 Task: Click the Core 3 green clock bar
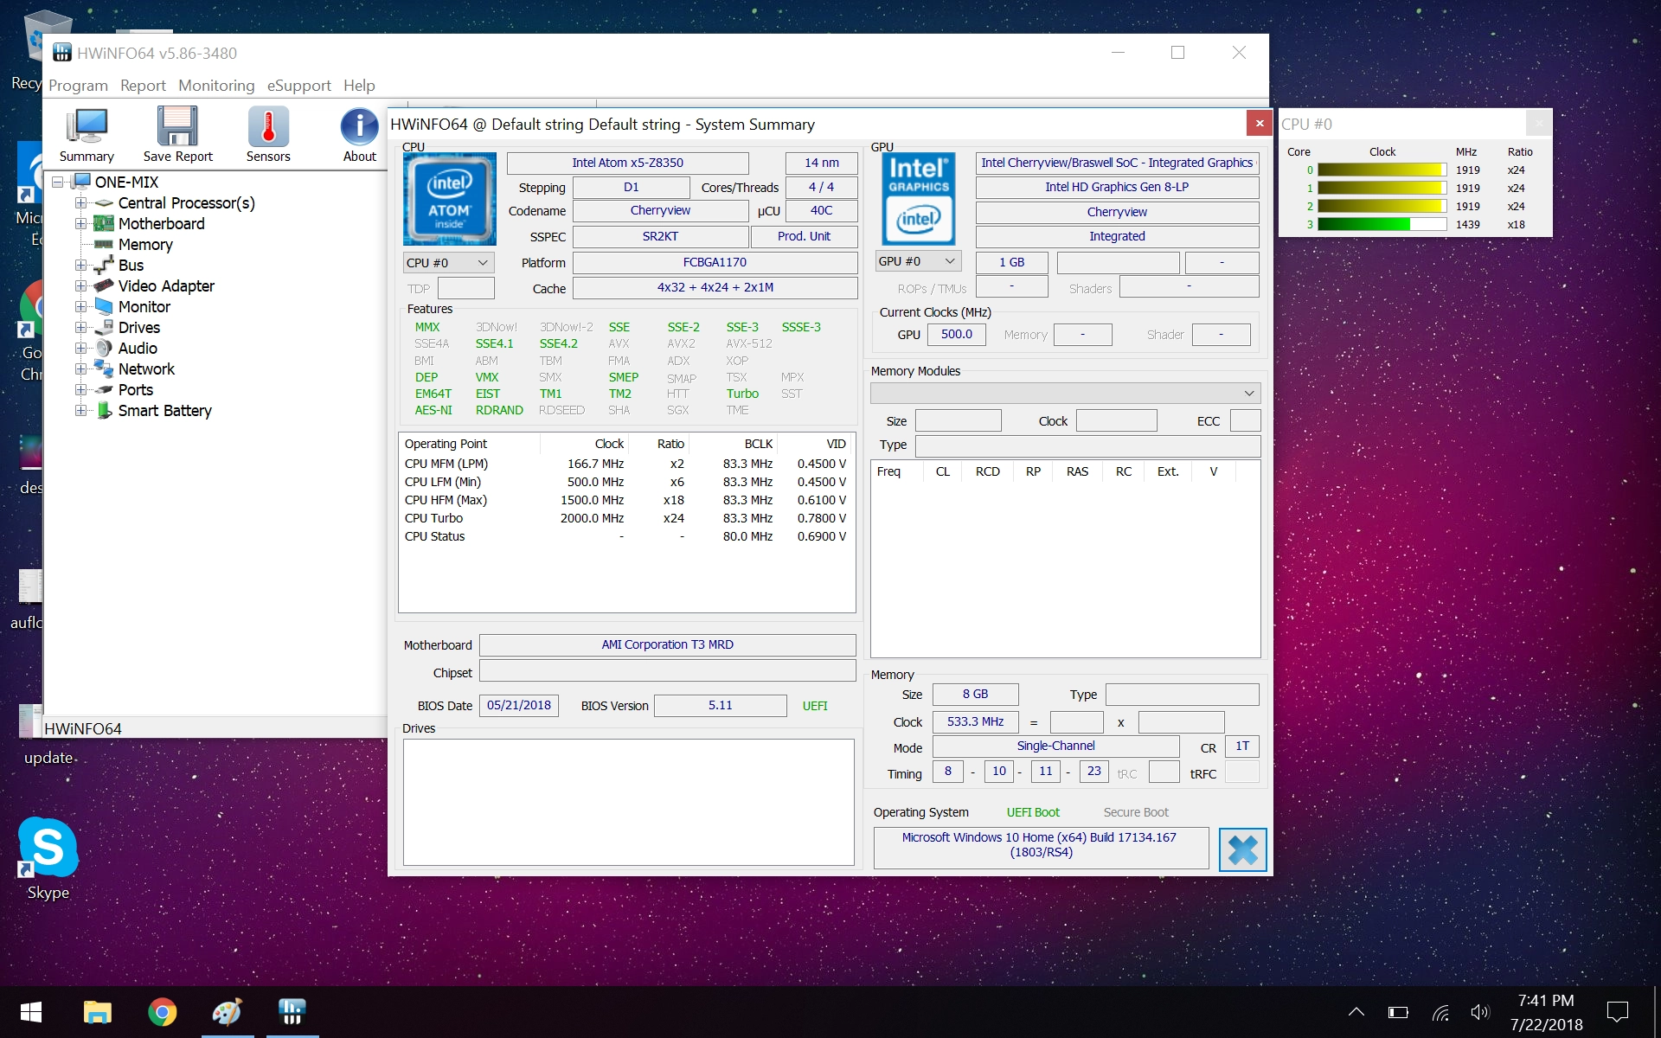pos(1382,225)
